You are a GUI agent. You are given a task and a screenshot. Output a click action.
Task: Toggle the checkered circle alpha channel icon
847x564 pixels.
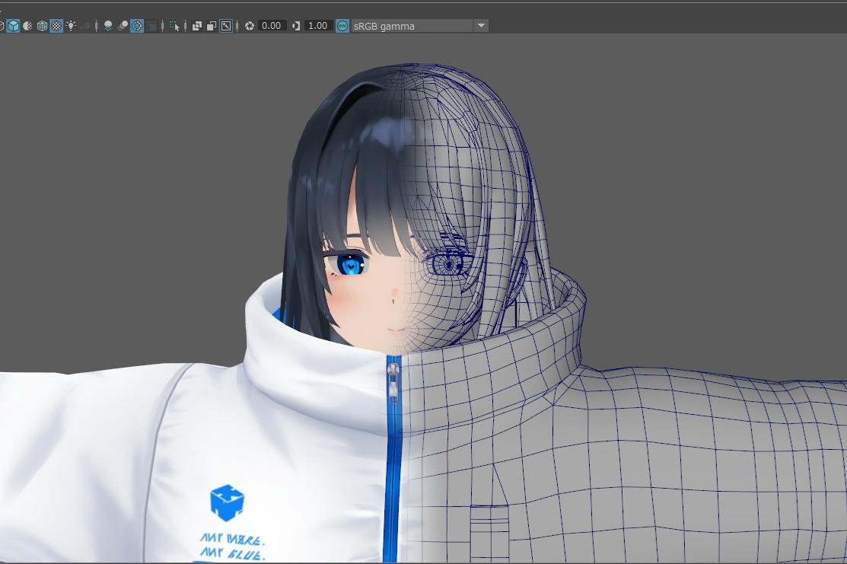pyautogui.click(x=138, y=25)
